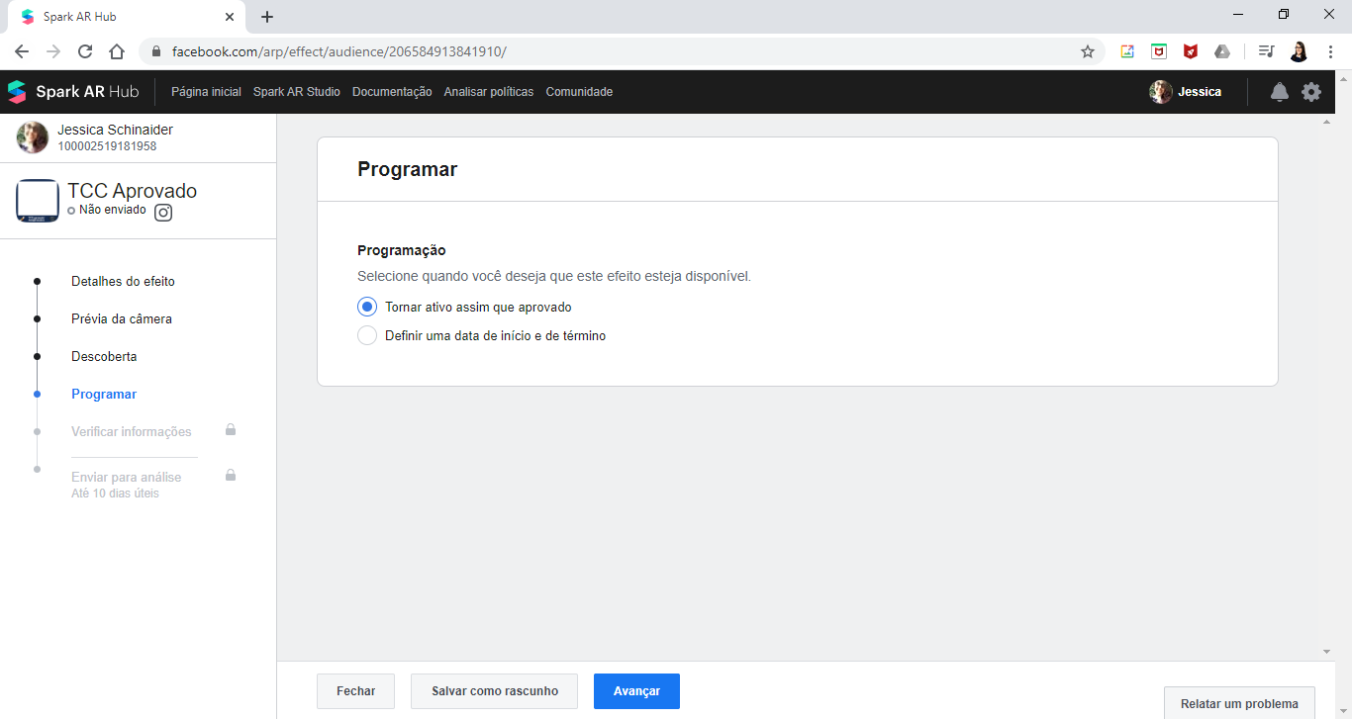1352x719 pixels.
Task: Click the Verificar informações locked step
Action: click(x=132, y=432)
